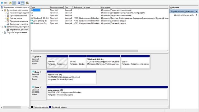Click 'Исправен (Основной раздел)' in диск для игр row
The image size is (199, 112).
pos(113,21)
